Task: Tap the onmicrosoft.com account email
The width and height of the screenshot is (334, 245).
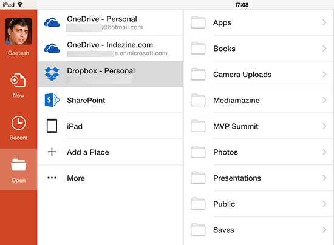Action: point(140,53)
